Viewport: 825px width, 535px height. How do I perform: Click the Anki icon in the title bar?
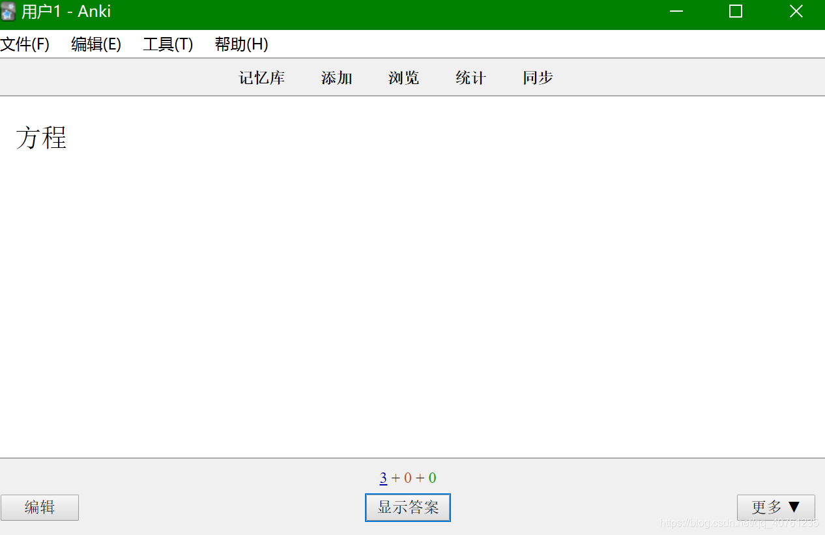coord(8,11)
